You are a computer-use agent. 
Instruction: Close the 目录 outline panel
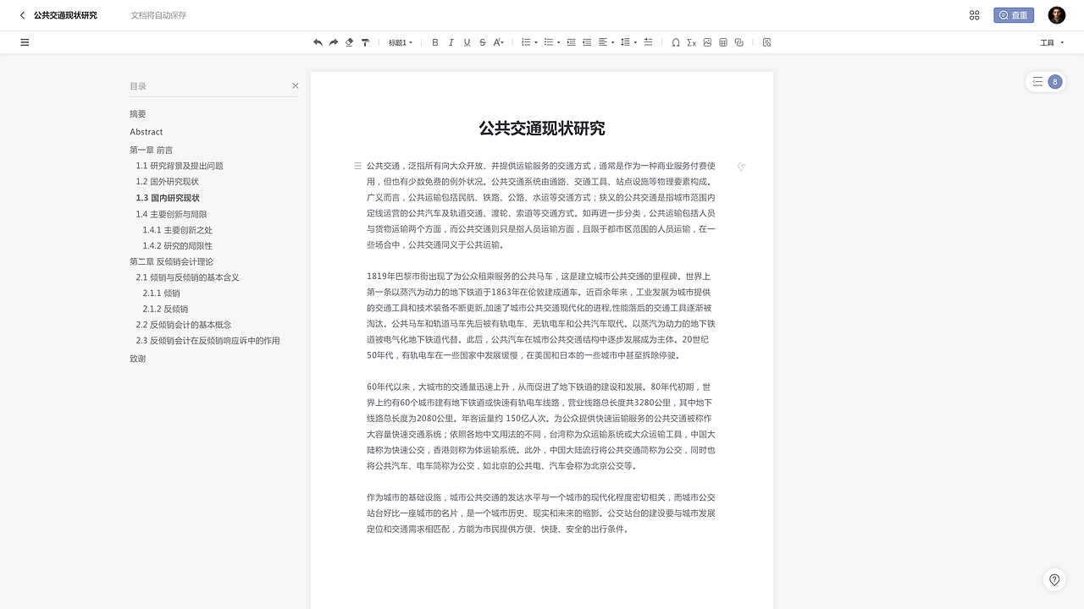[x=295, y=85]
